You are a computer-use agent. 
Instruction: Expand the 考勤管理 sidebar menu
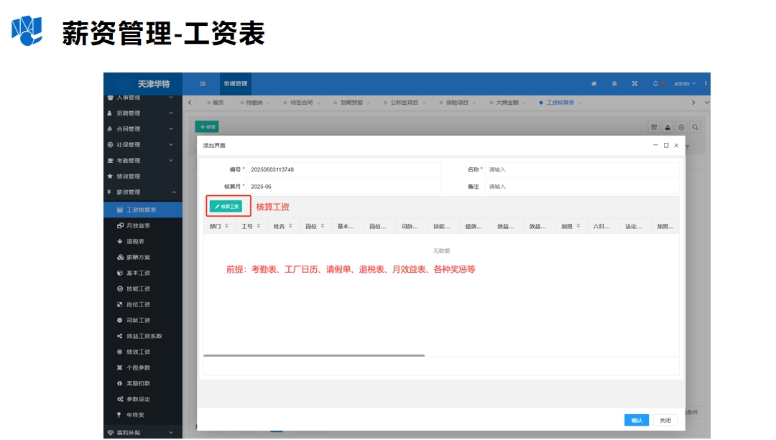coord(143,161)
